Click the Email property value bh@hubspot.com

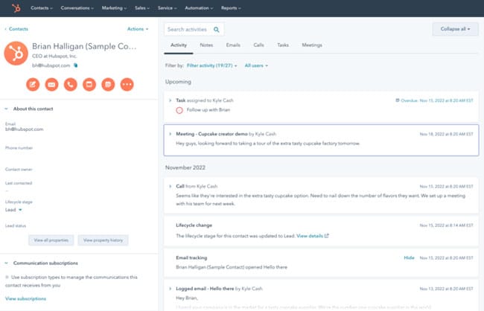24,129
